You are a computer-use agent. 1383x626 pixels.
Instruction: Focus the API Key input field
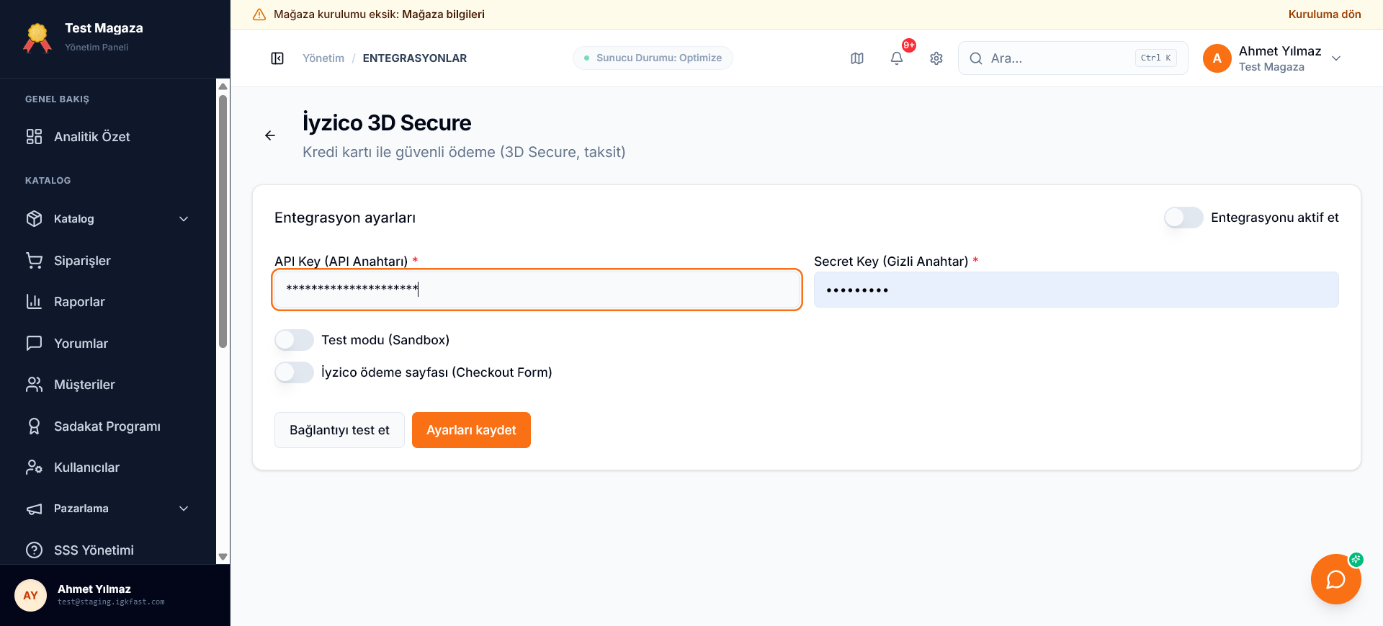point(537,290)
